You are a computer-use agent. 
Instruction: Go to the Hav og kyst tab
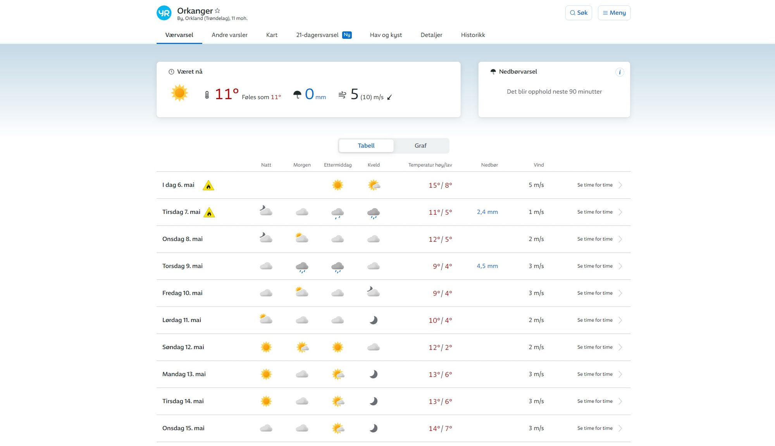tap(386, 35)
